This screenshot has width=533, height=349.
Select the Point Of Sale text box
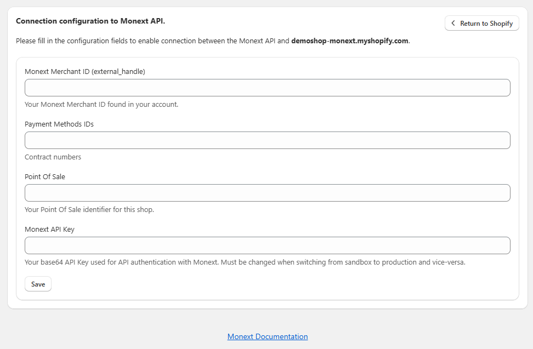click(267, 193)
